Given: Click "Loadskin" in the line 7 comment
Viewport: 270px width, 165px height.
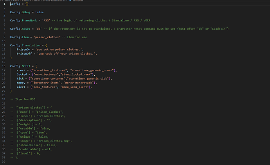Looking at the screenshot, I should (x=219, y=29).
